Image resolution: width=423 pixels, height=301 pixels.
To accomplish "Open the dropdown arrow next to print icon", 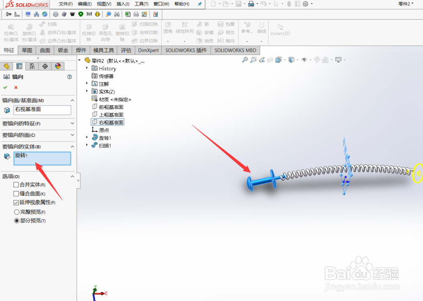I will (x=257, y=4).
